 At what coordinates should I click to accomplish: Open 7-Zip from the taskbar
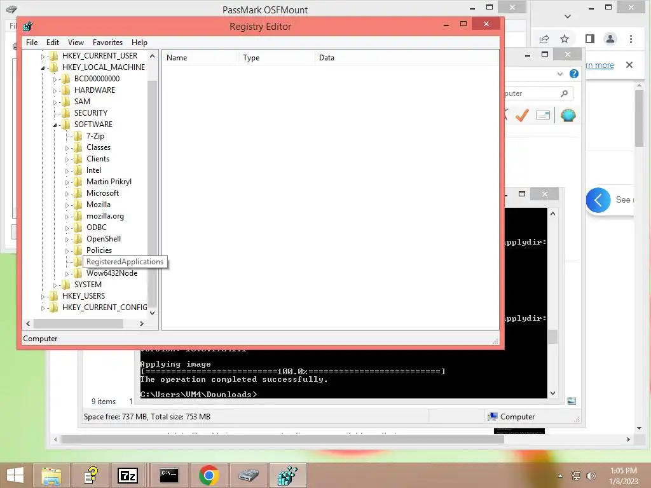128,475
